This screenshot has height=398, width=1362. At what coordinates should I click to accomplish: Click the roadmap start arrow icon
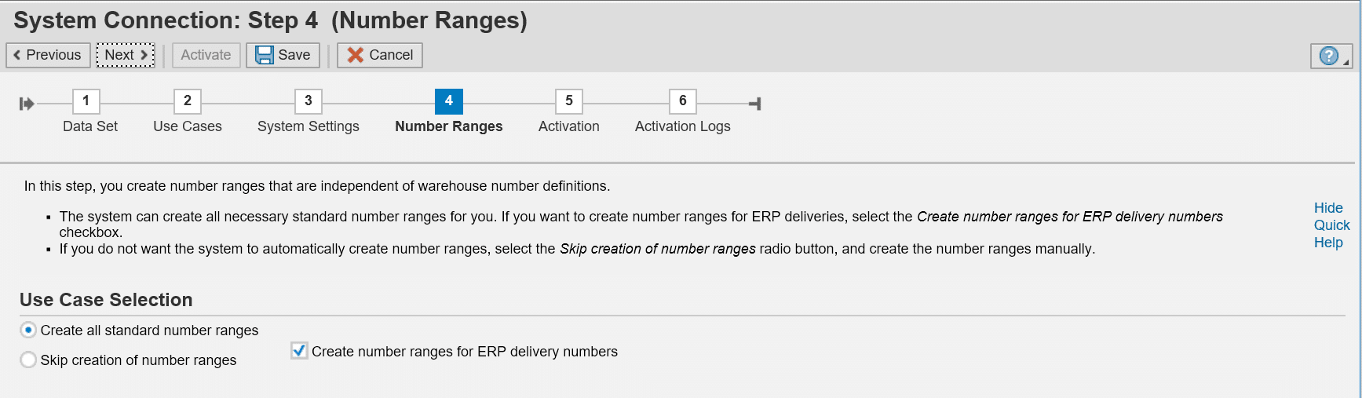(x=27, y=104)
